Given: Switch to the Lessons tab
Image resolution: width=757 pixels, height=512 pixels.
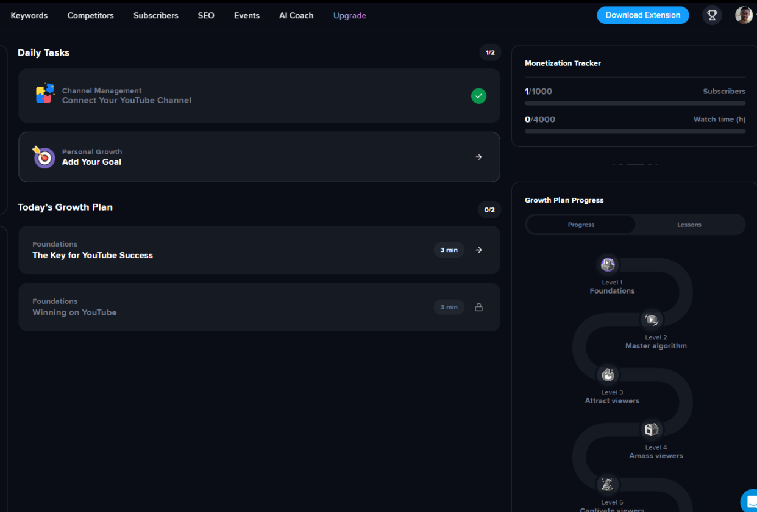Looking at the screenshot, I should coord(689,225).
